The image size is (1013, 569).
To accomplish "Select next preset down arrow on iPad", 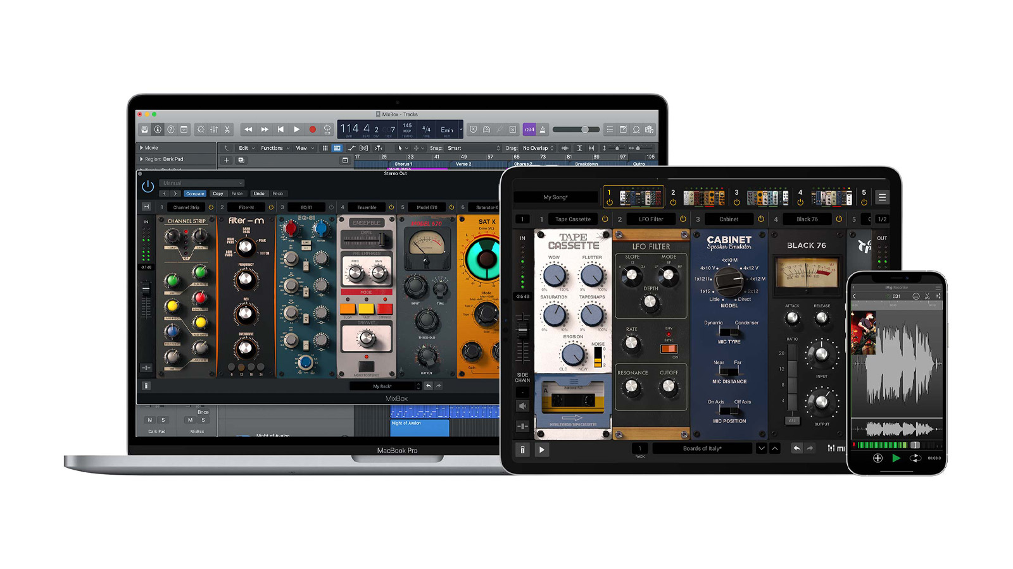I will point(762,448).
